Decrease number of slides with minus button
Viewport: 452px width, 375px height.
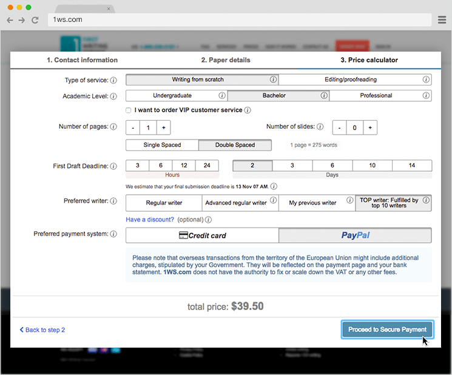click(339, 127)
